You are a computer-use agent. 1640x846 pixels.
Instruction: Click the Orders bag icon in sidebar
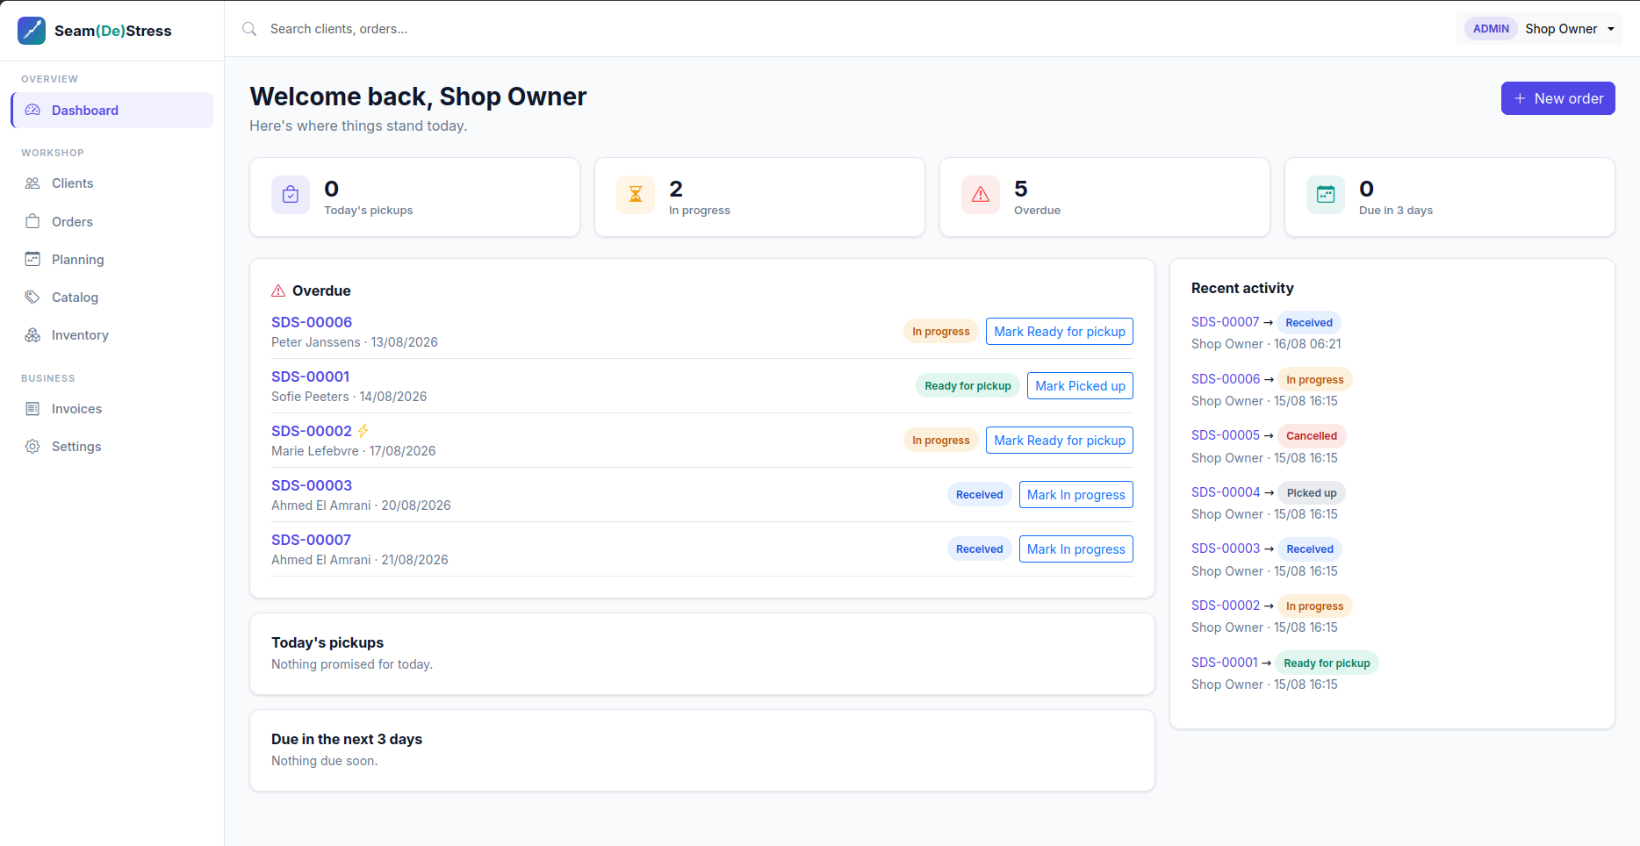pyautogui.click(x=32, y=221)
